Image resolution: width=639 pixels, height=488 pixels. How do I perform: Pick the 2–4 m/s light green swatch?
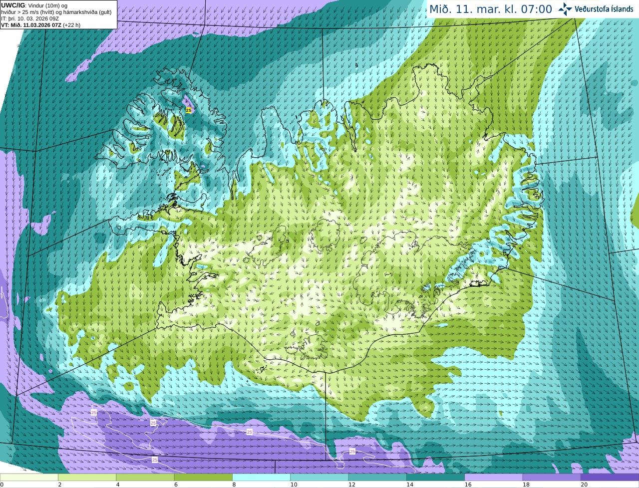[x=87, y=477]
